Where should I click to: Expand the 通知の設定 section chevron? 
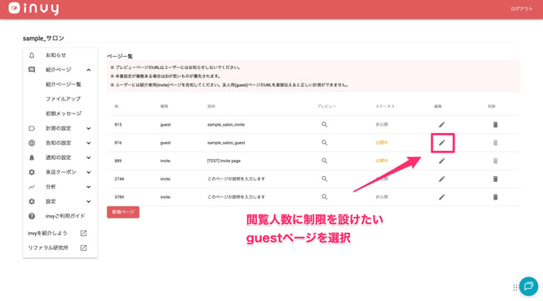tap(88, 157)
